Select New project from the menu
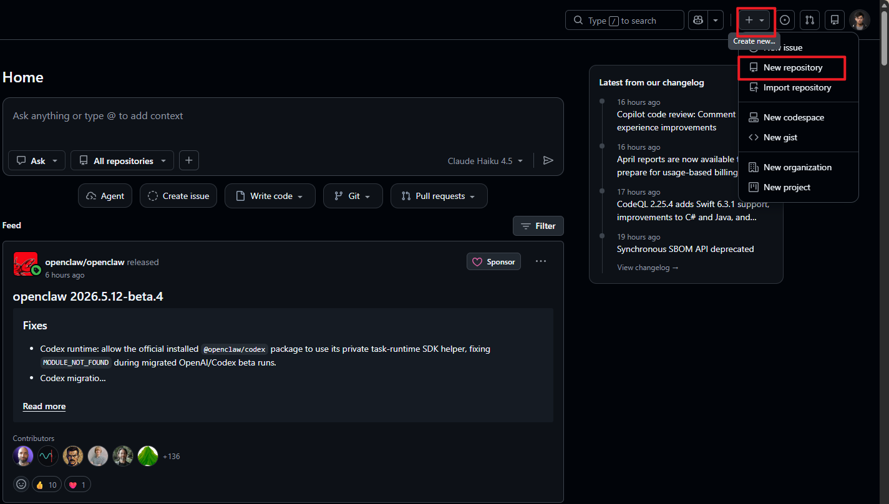Image resolution: width=889 pixels, height=504 pixels. pyautogui.click(x=799, y=187)
